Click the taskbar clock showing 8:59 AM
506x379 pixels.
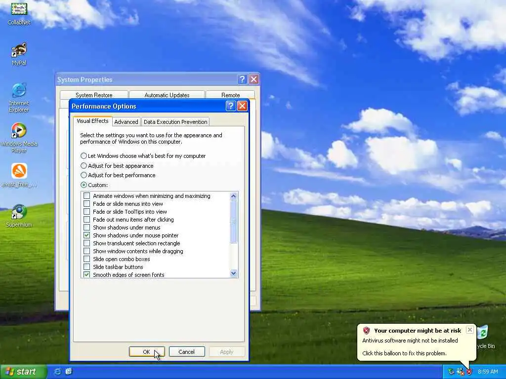click(488, 372)
